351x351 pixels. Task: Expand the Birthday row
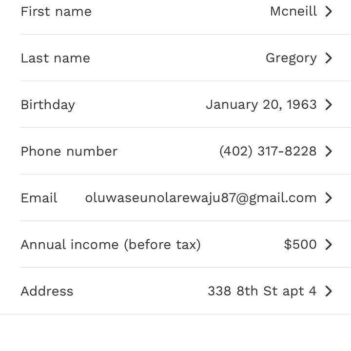(x=48, y=105)
